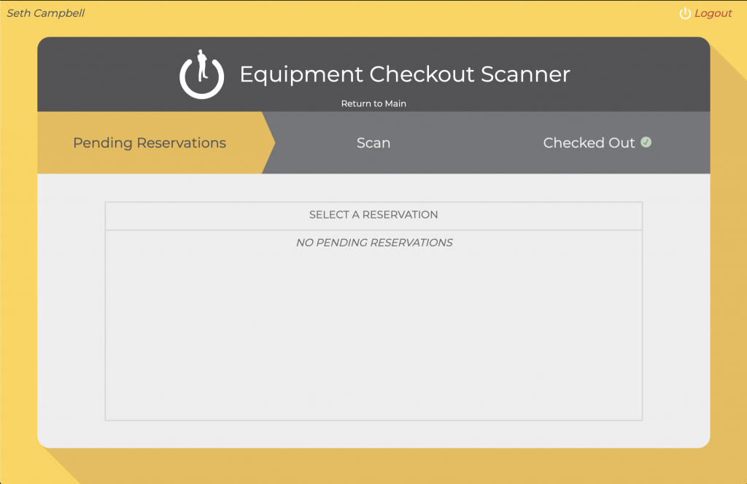Click the power icon beside Logout

(x=684, y=14)
